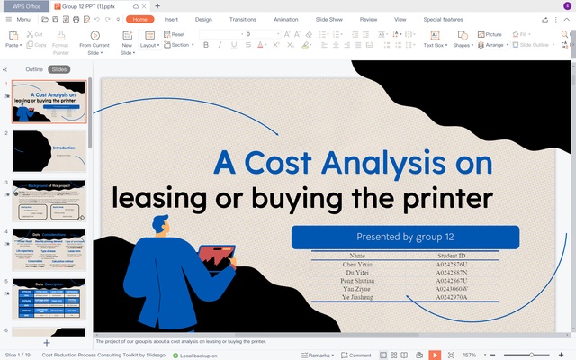
Task: Open the Design tab
Action: point(203,20)
